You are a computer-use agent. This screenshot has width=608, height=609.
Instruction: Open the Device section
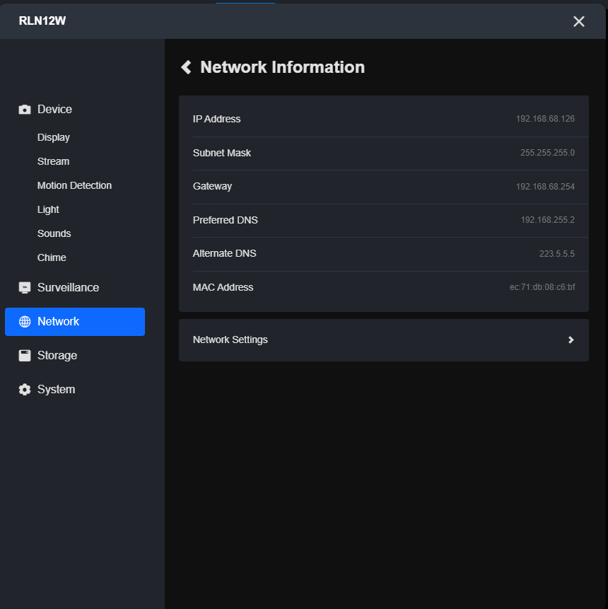(54, 109)
